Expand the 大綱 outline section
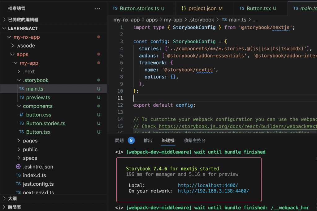 click(4, 199)
